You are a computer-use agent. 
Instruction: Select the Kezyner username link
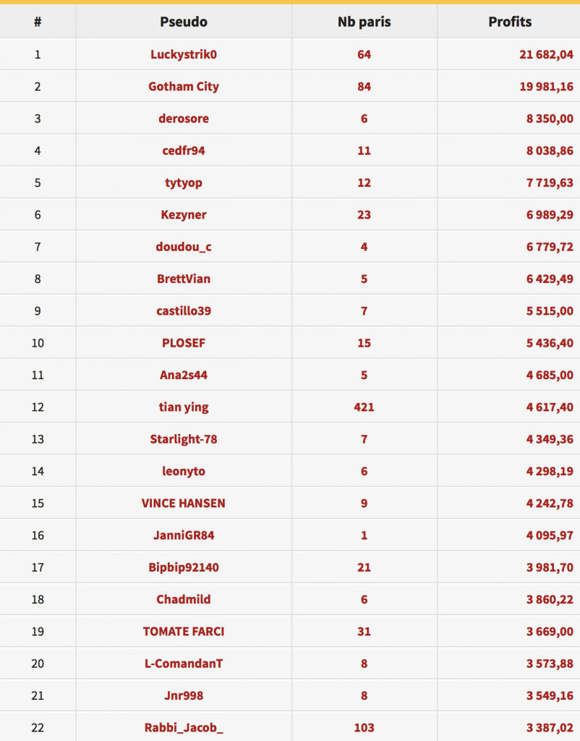183,215
